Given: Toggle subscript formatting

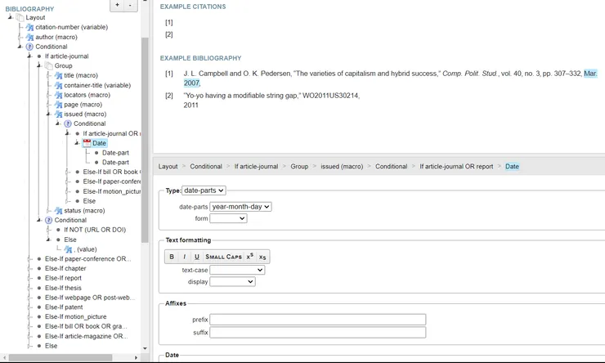Looking at the screenshot, I should tap(262, 257).
